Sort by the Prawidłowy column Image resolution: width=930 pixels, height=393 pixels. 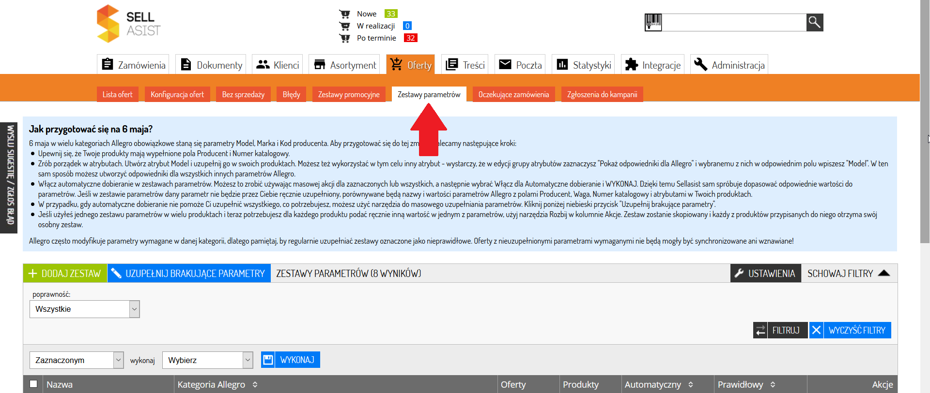[746, 384]
